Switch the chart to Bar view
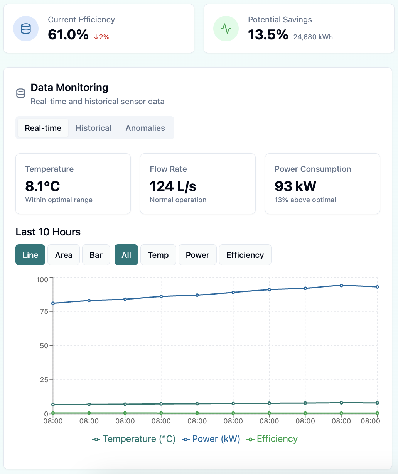The height and width of the screenshot is (474, 398). click(96, 255)
